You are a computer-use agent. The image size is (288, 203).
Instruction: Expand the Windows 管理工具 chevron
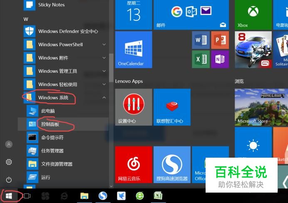click(104, 71)
